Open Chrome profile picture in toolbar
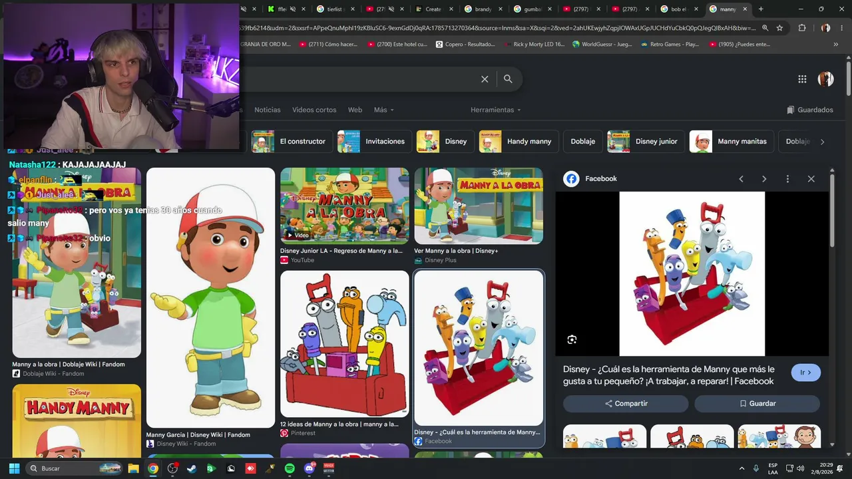This screenshot has height=479, width=852. tap(825, 28)
